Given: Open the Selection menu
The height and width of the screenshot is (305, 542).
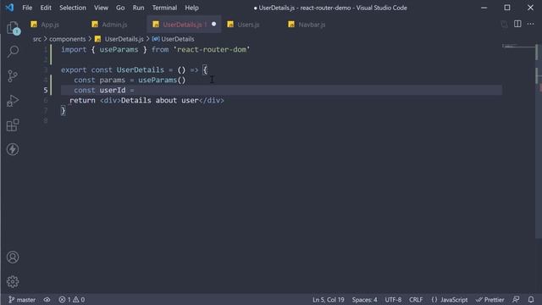Looking at the screenshot, I should point(73,8).
